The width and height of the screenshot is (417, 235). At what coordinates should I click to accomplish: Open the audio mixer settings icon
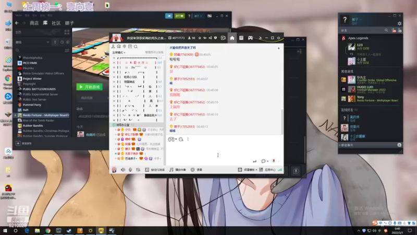(x=138, y=170)
